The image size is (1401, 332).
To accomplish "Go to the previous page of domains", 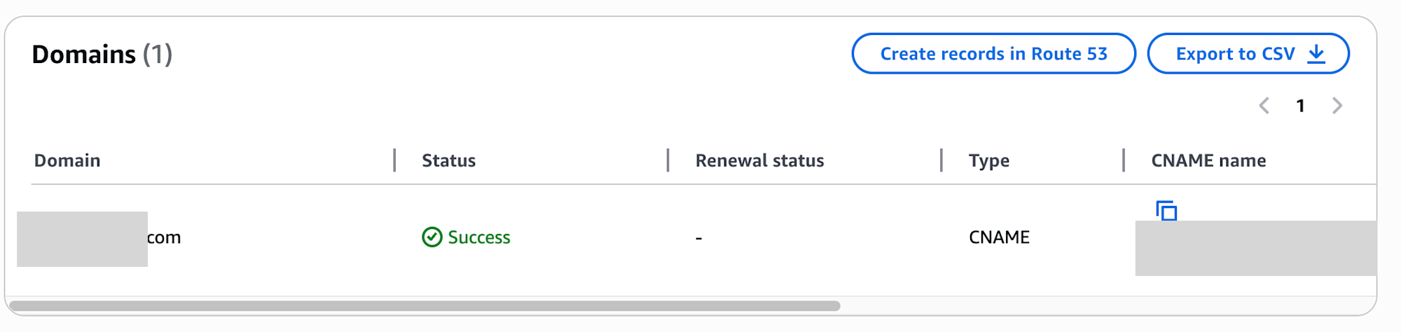I will point(1264,106).
